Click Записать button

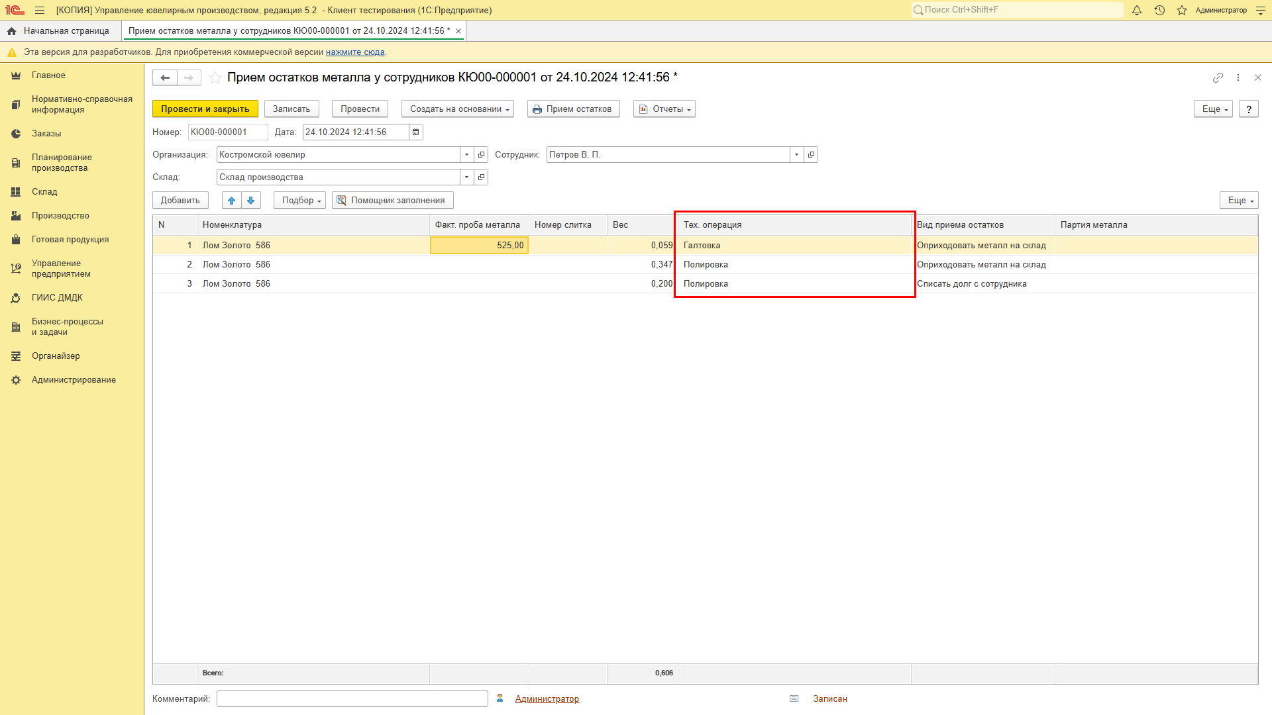point(291,109)
